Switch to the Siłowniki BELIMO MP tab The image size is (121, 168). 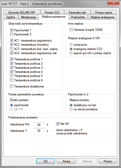(x=22, y=12)
